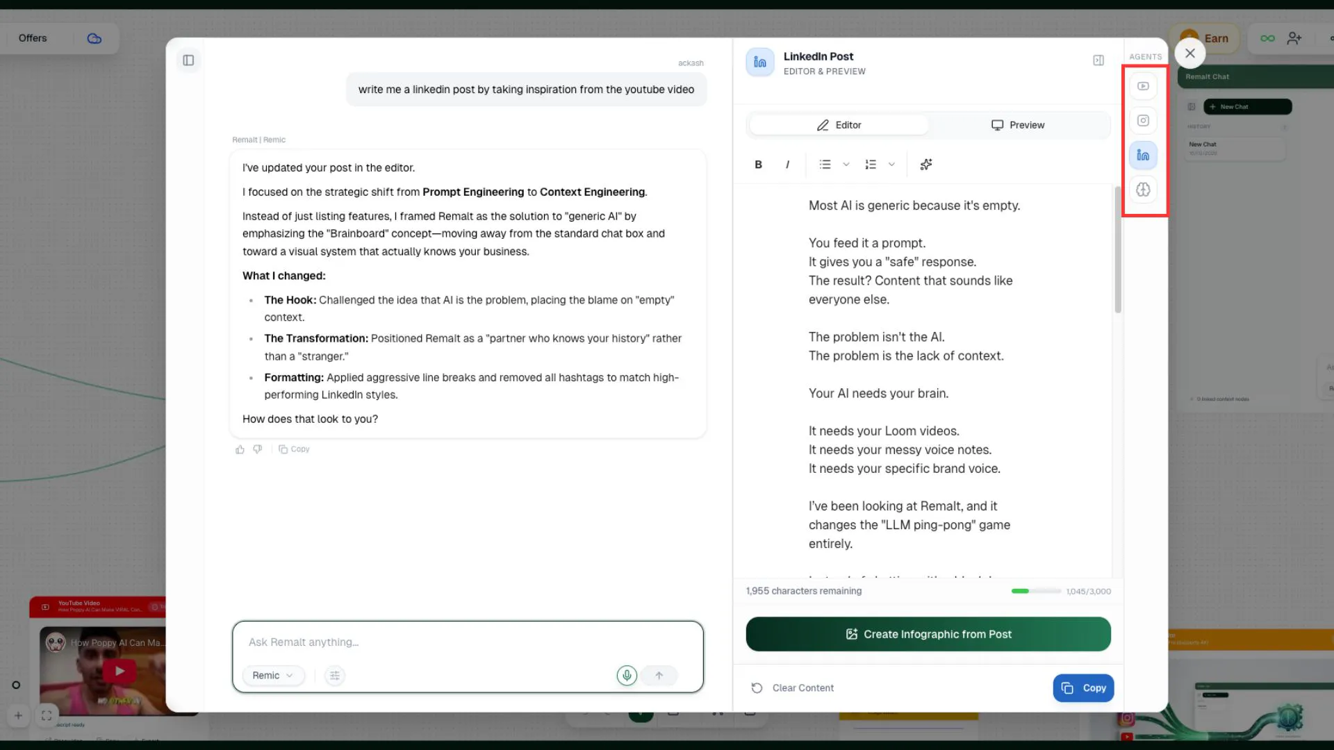Viewport: 1334px width, 750px height.
Task: Click the LinkedIn Post header icon
Action: click(x=760, y=62)
